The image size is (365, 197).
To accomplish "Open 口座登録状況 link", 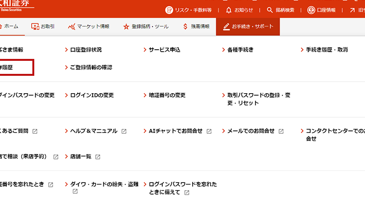I will (x=86, y=50).
